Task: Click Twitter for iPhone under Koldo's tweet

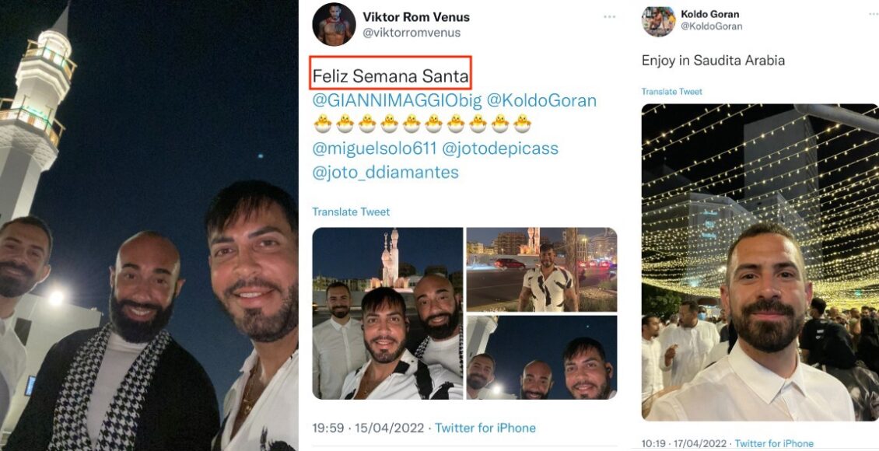Action: pos(774,444)
